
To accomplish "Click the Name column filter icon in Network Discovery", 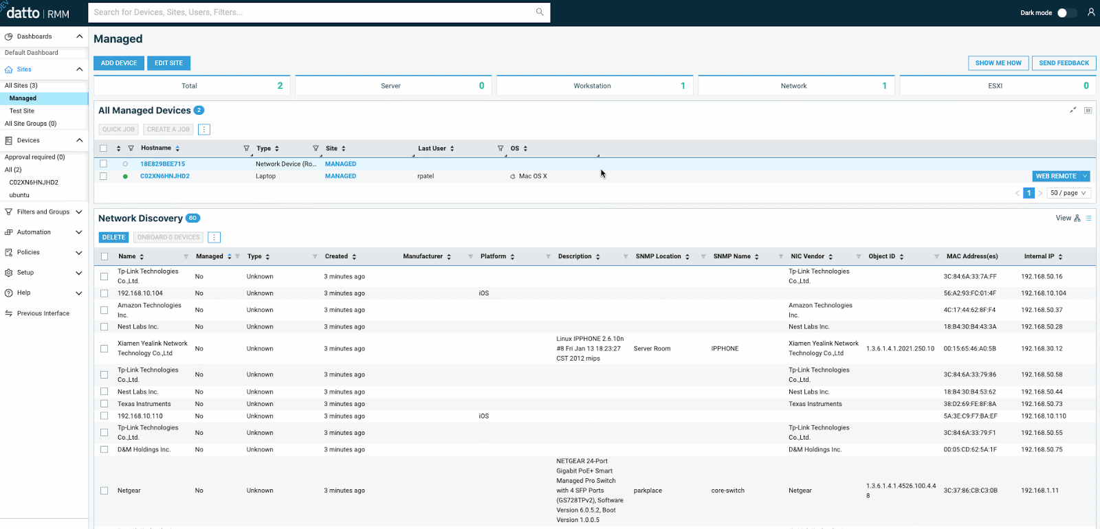I will pos(186,256).
